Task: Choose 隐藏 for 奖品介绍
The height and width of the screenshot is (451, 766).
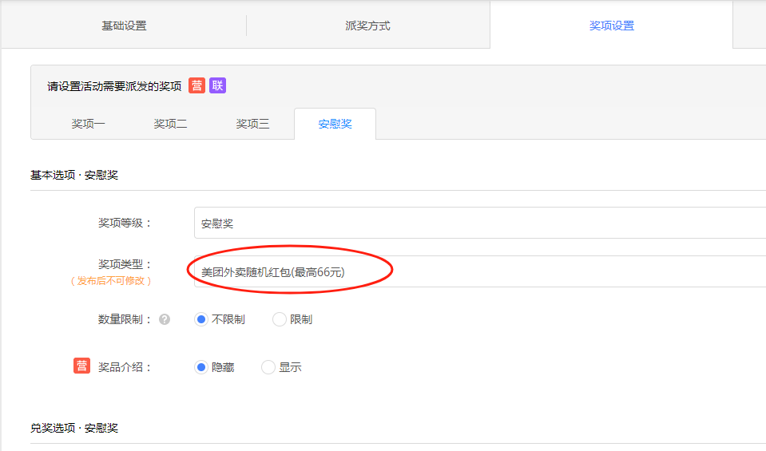Action: pyautogui.click(x=200, y=367)
